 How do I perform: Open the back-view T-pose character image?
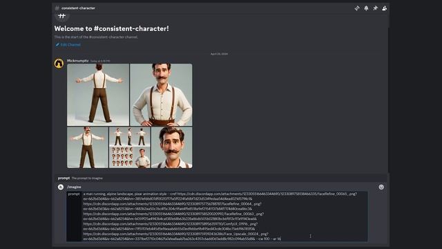pos(98,95)
